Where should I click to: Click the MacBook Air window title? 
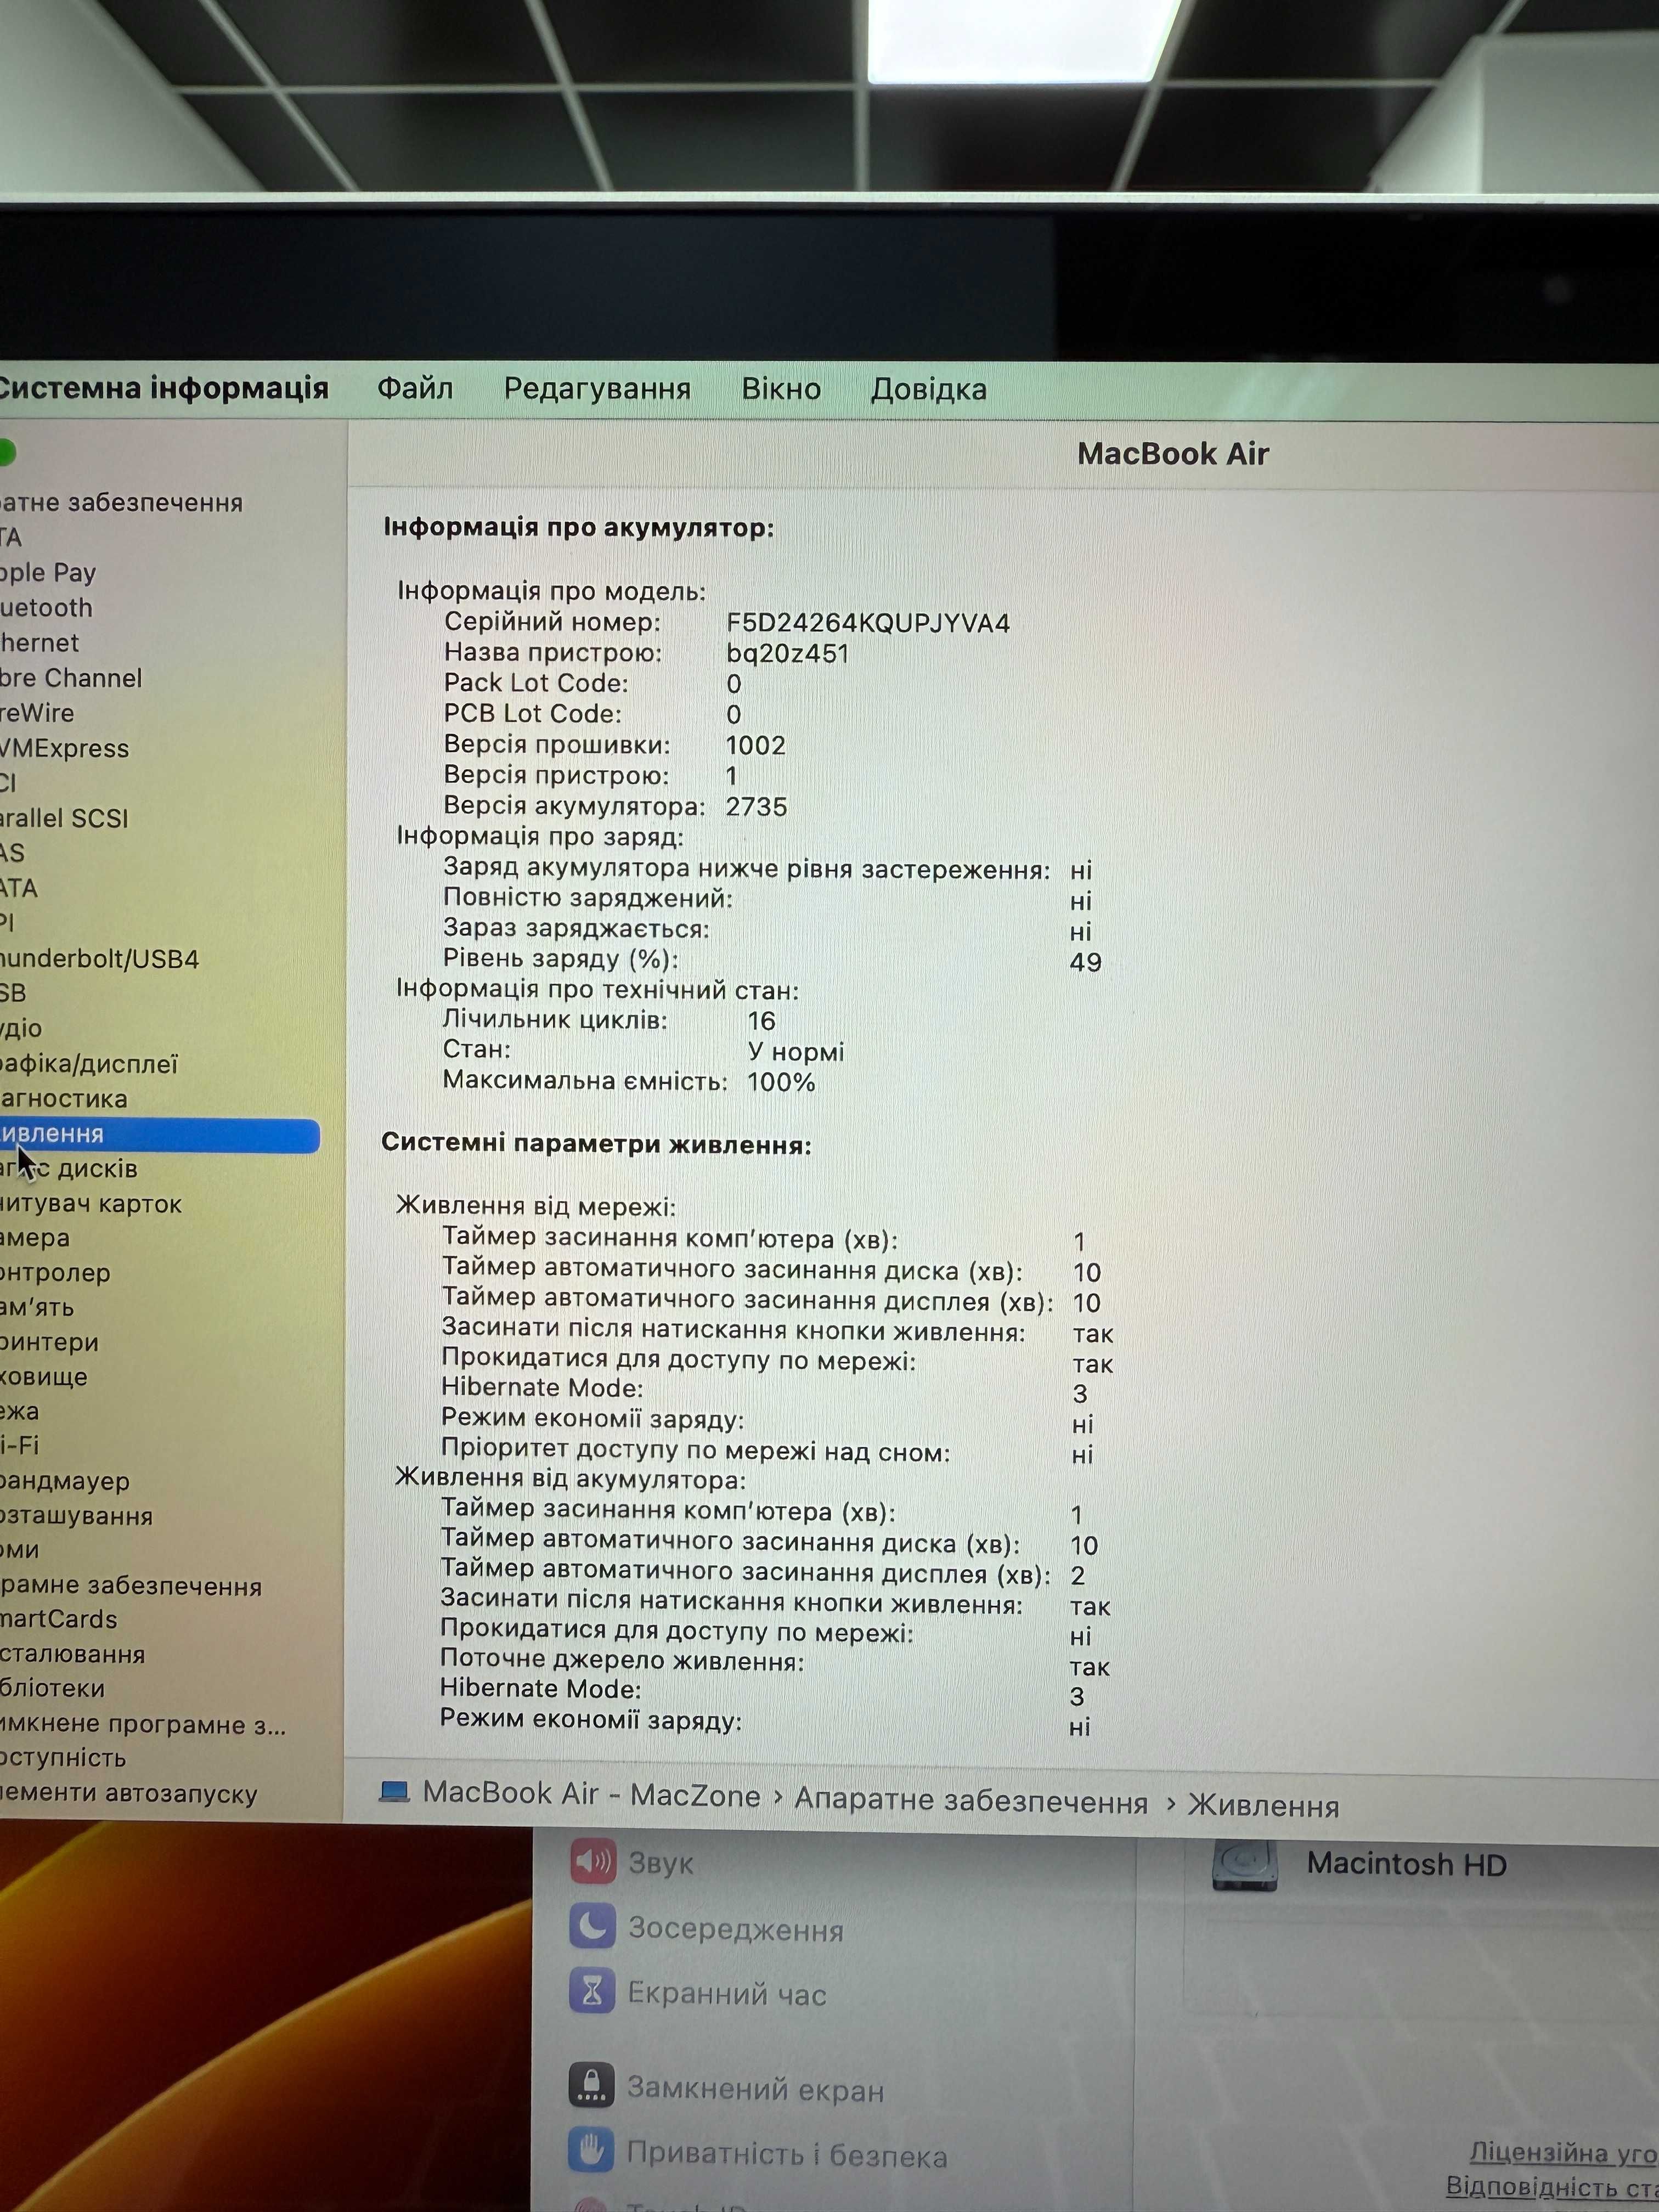(x=1173, y=454)
